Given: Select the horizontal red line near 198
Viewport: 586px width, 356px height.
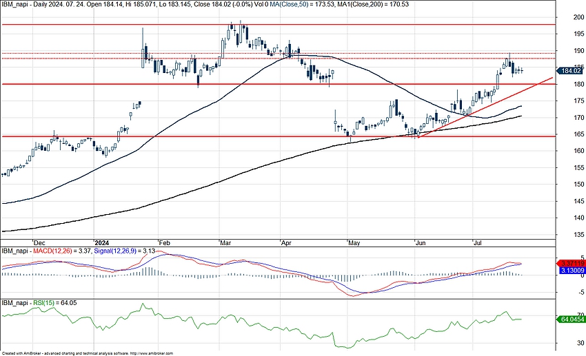Looking at the screenshot, I should pos(278,25).
